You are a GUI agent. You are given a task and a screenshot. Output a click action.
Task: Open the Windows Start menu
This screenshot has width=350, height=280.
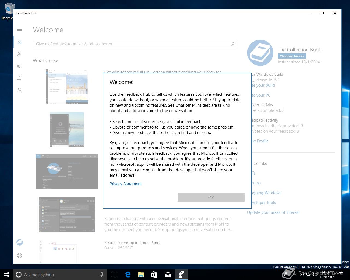point(7,275)
